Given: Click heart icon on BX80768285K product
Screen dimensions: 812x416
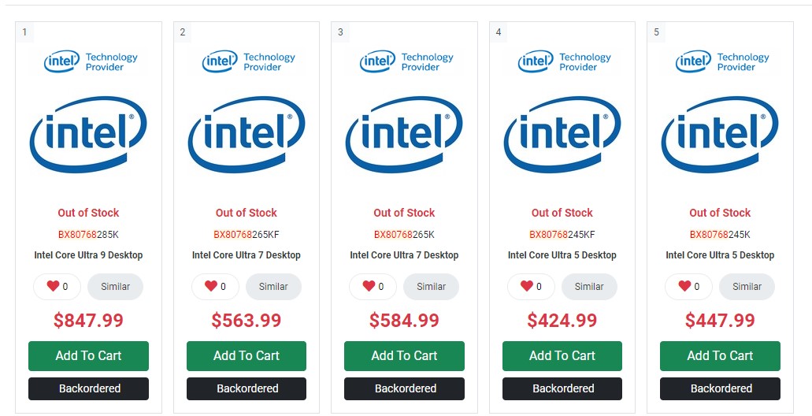Looking at the screenshot, I should tap(53, 287).
